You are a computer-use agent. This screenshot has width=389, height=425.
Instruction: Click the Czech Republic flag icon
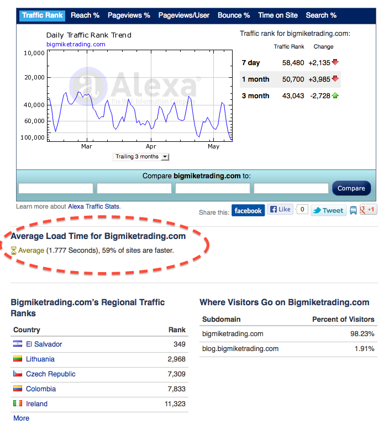pyautogui.click(x=18, y=374)
